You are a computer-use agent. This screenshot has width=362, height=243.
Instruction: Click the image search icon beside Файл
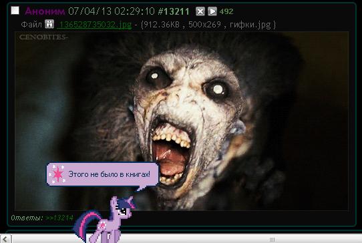pos(49,24)
